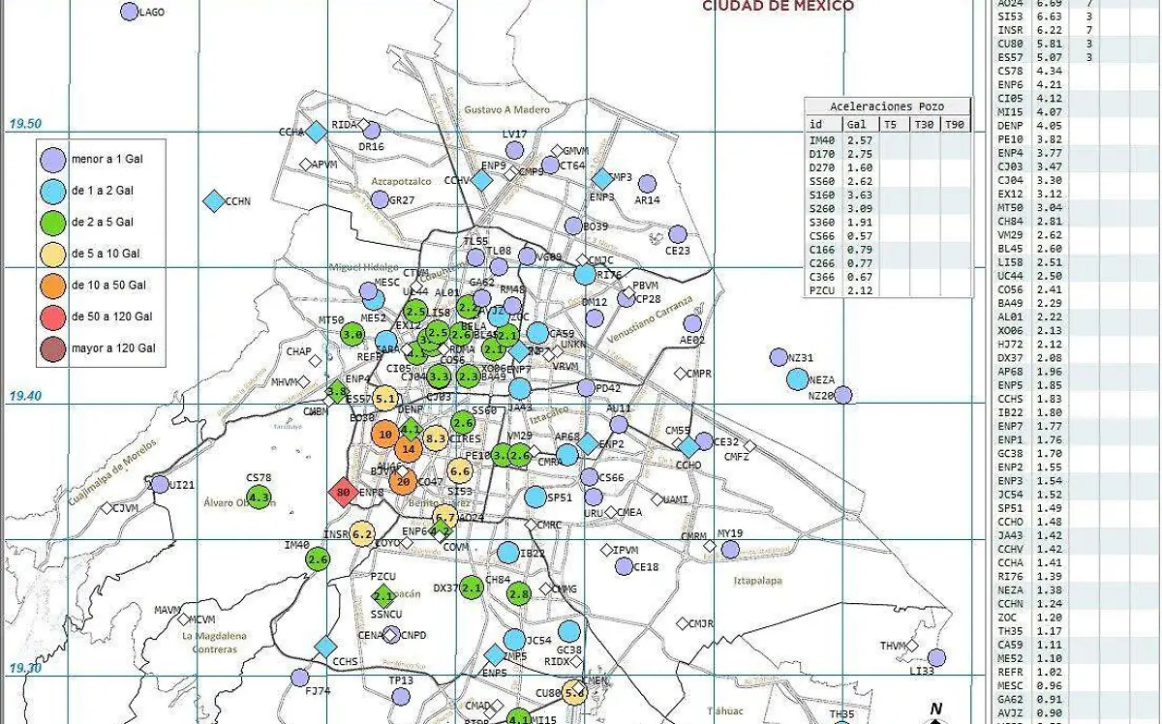Click the IM40 green marker showing 2.6
Screen dimensions: 1162x724
(x=318, y=559)
